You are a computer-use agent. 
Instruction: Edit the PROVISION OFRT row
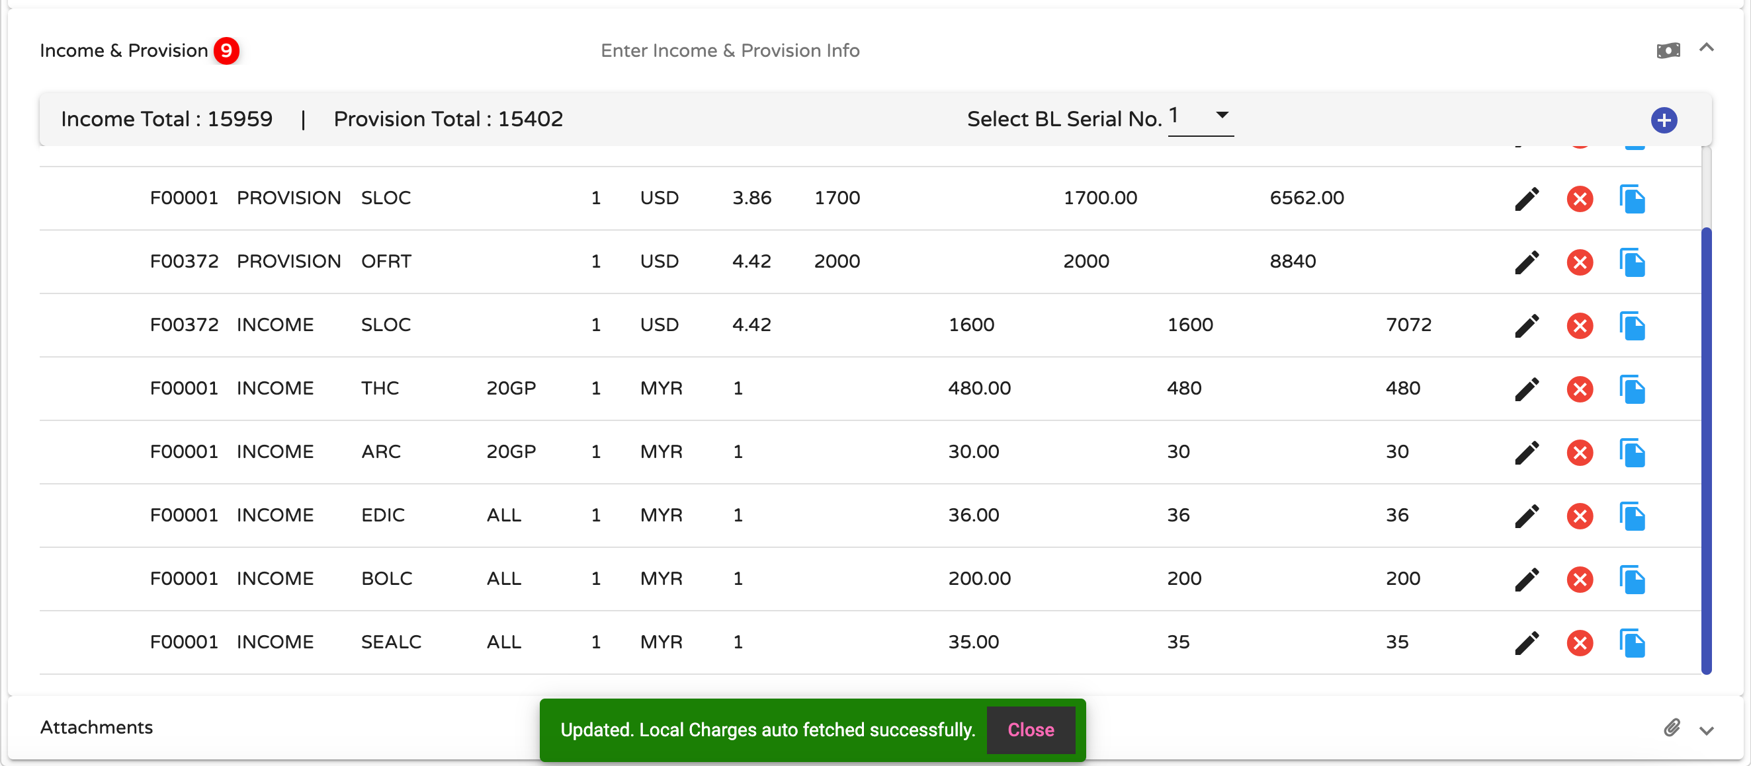click(x=1527, y=262)
